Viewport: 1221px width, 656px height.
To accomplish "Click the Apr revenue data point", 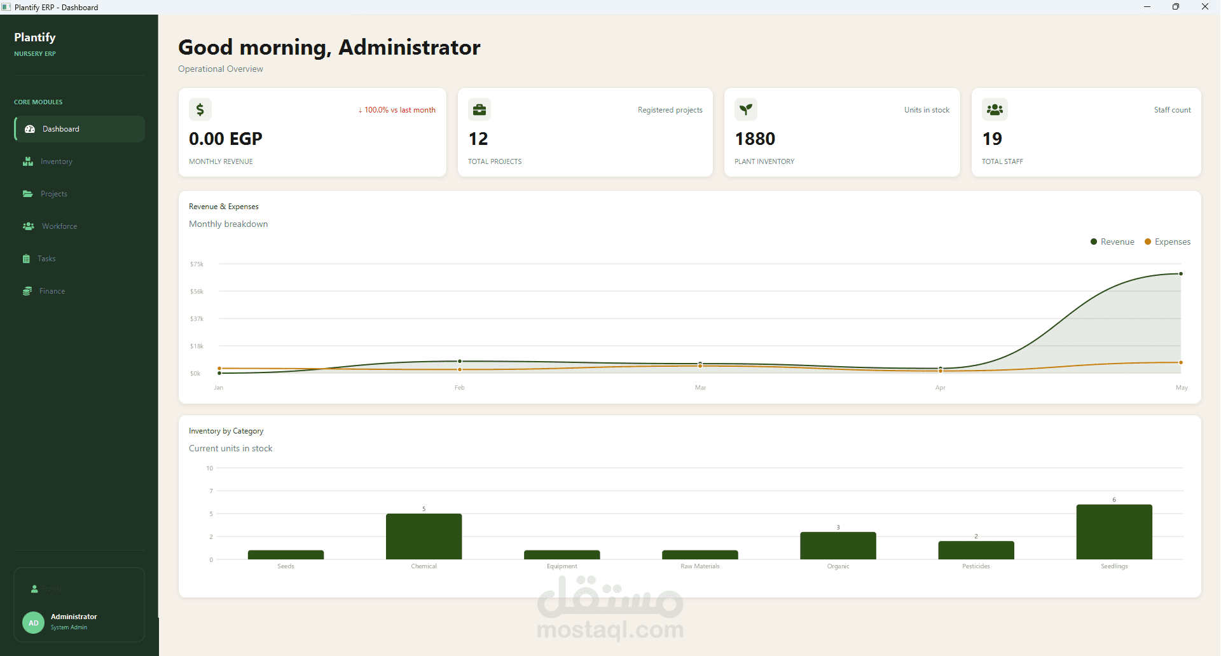I will point(941,368).
